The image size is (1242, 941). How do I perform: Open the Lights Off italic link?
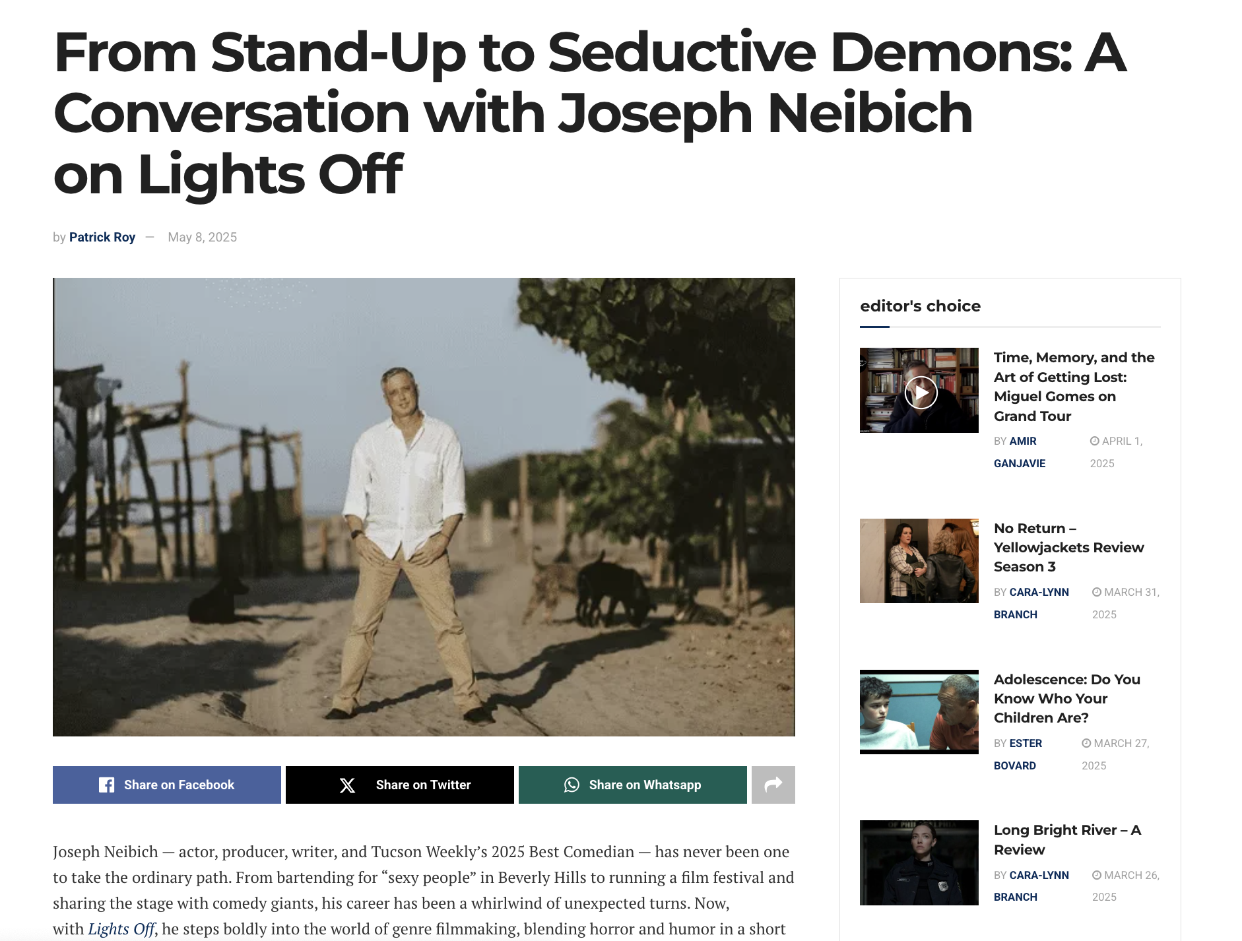tap(121, 928)
